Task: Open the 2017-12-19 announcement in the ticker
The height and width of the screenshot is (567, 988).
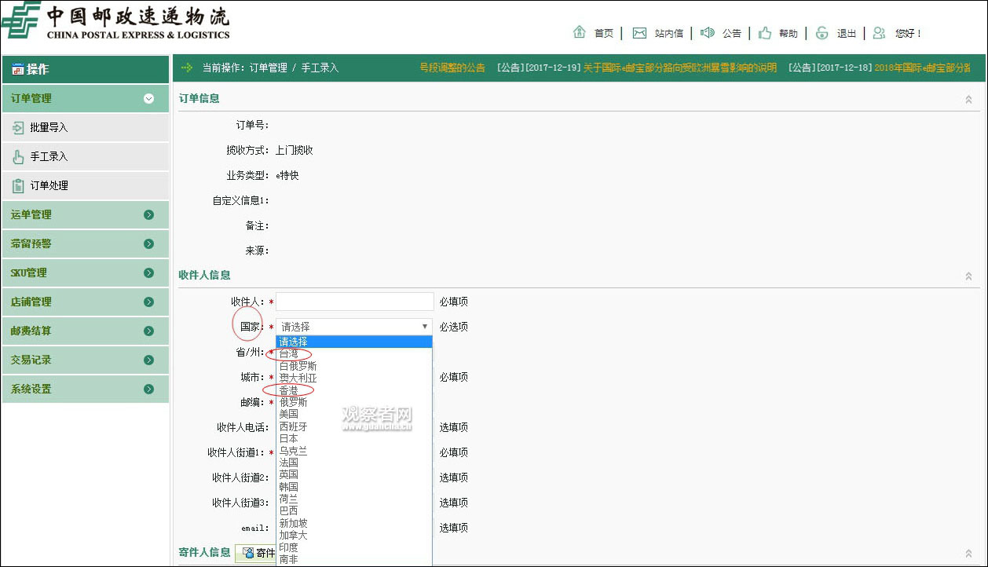Action: click(x=679, y=68)
